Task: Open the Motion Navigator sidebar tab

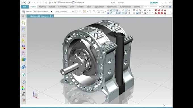Action: 23,23
